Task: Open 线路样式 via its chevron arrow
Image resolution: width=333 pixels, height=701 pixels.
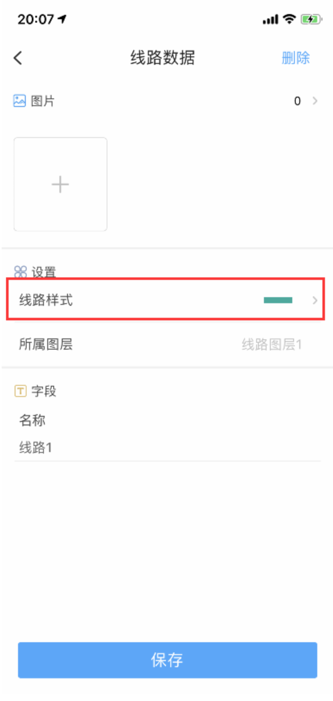Action: pyautogui.click(x=315, y=300)
